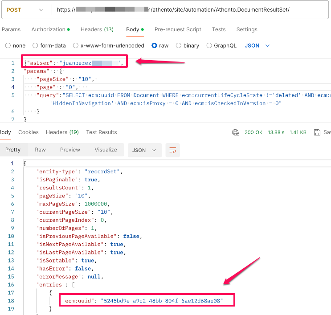This screenshot has width=331, height=315.
Task: Click the ecm:uuid value string
Action: (x=162, y=301)
